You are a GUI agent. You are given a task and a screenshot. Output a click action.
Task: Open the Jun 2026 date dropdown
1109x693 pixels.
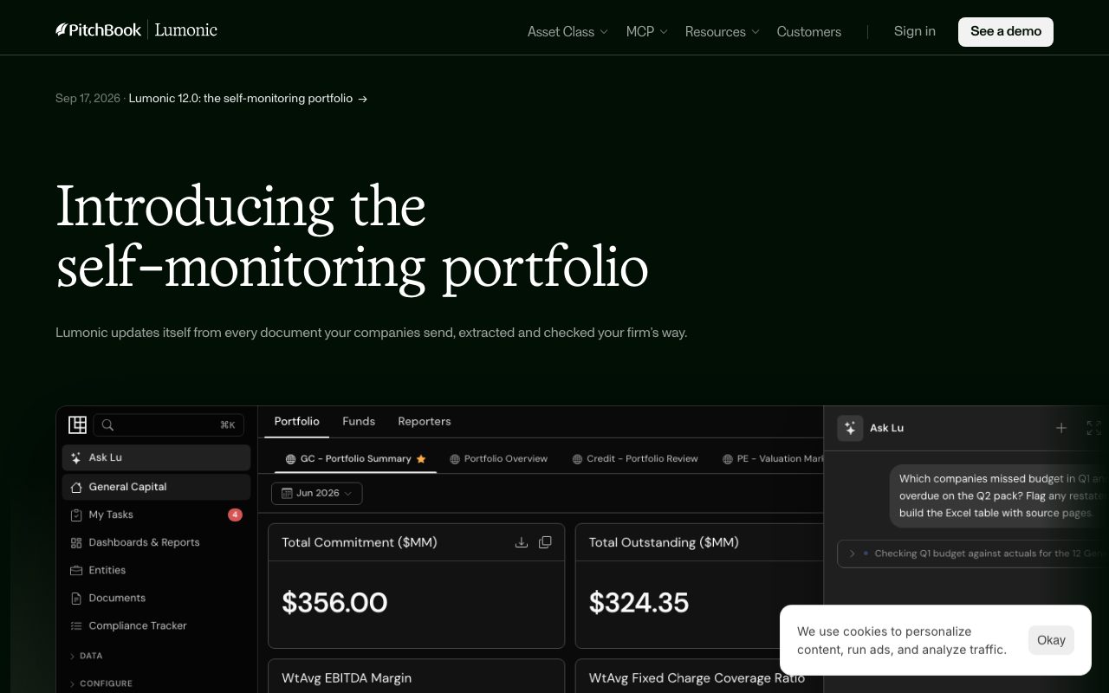tap(317, 493)
